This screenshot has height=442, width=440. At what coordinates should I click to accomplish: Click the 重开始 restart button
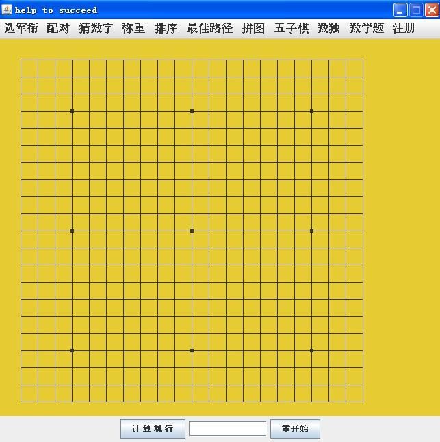tap(295, 429)
